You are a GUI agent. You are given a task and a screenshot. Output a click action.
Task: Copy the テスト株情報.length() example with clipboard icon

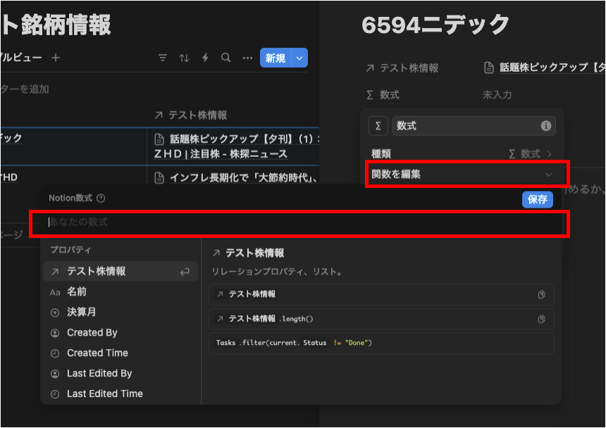(x=541, y=319)
